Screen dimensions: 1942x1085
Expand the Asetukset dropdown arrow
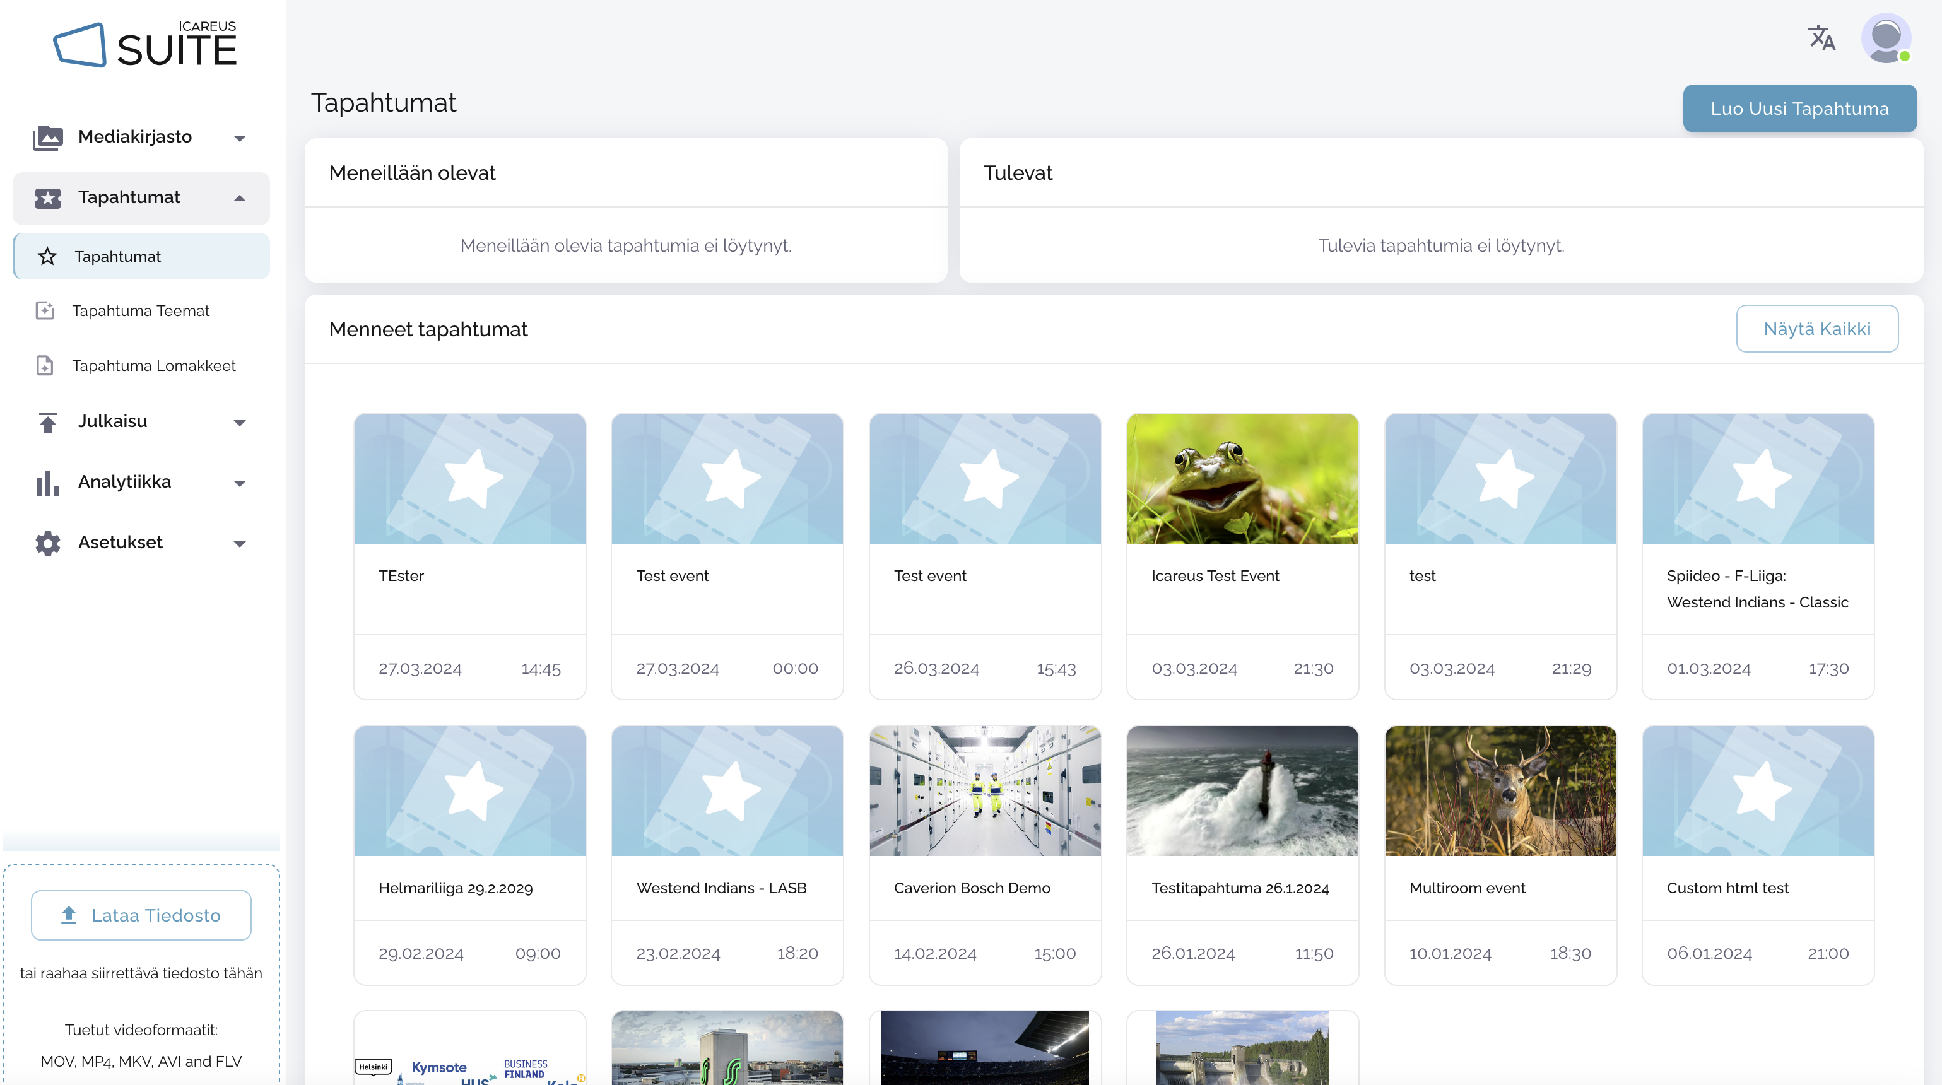240,544
